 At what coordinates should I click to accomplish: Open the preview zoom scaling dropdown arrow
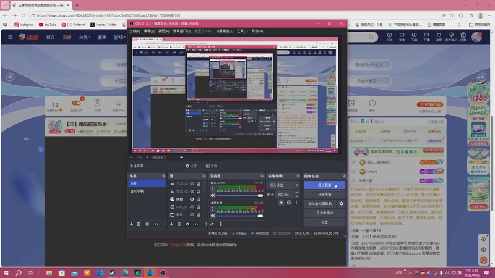point(181,158)
